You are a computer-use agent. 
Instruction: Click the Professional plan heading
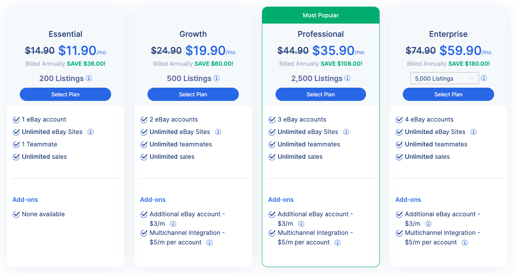(321, 34)
